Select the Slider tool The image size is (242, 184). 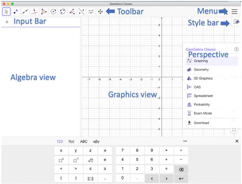pos(91,12)
